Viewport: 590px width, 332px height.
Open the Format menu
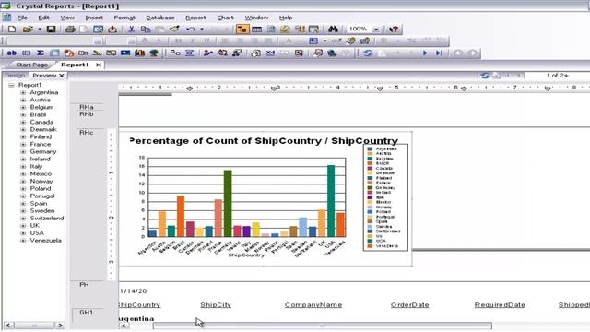click(124, 18)
